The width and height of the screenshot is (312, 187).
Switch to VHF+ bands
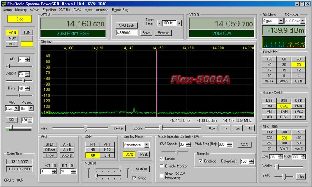(x=269, y=81)
